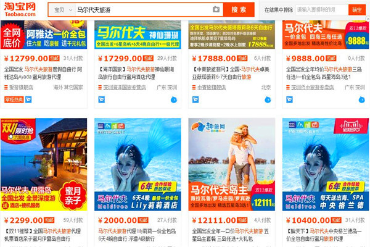Click the search input with 马尔代夫旅游
Viewport: 370px width, 247px height.
click(x=144, y=10)
